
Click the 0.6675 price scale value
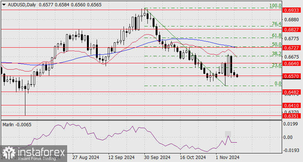pos(291,57)
